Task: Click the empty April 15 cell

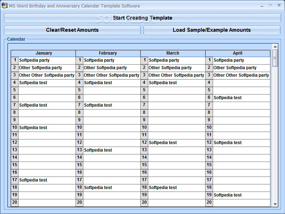Action: pyautogui.click(x=242, y=165)
